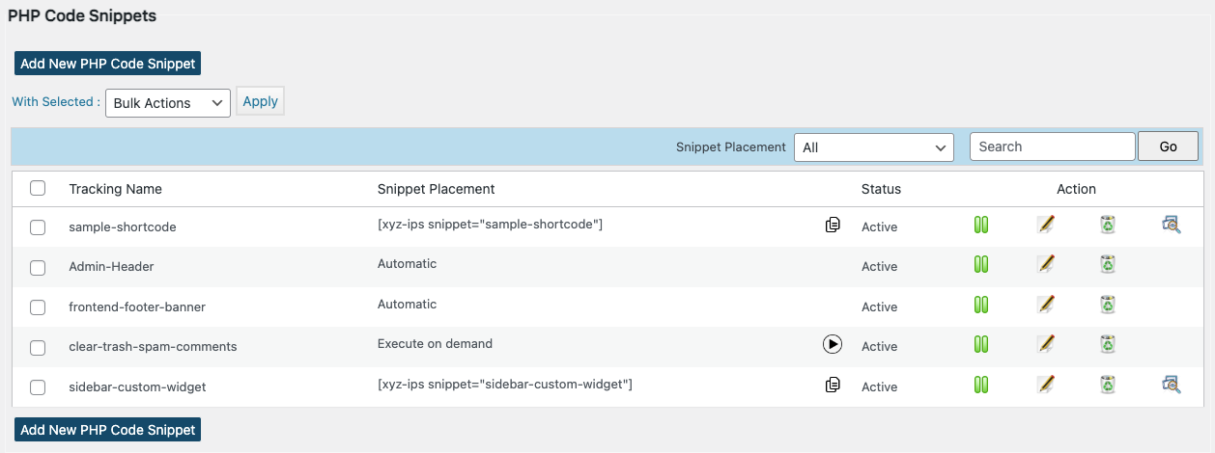Delete the frontend-footer-banner snippet
The image size is (1215, 453).
1108,305
